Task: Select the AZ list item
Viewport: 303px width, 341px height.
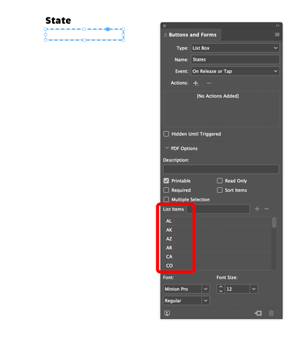Action: click(x=217, y=239)
